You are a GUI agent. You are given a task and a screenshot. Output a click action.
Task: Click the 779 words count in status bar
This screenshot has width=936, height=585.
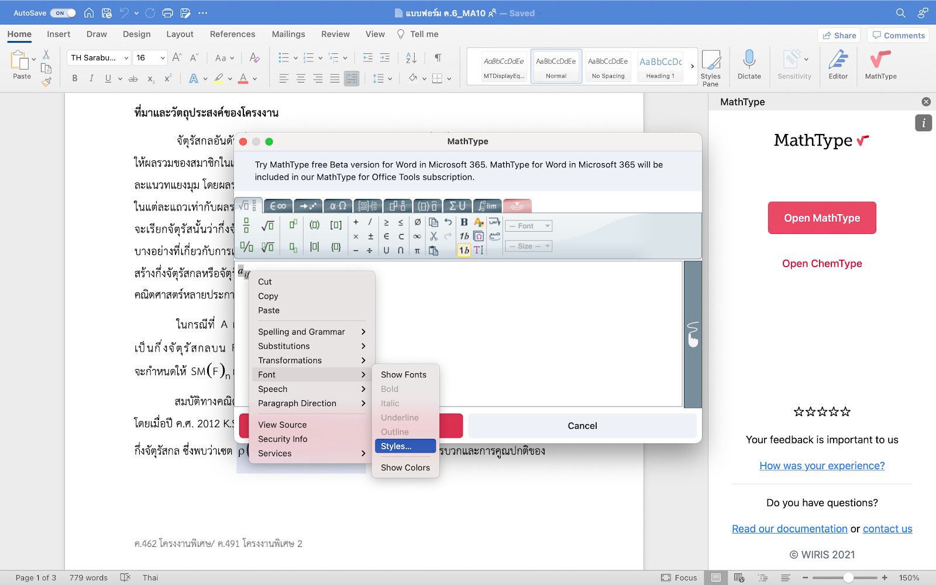click(88, 577)
